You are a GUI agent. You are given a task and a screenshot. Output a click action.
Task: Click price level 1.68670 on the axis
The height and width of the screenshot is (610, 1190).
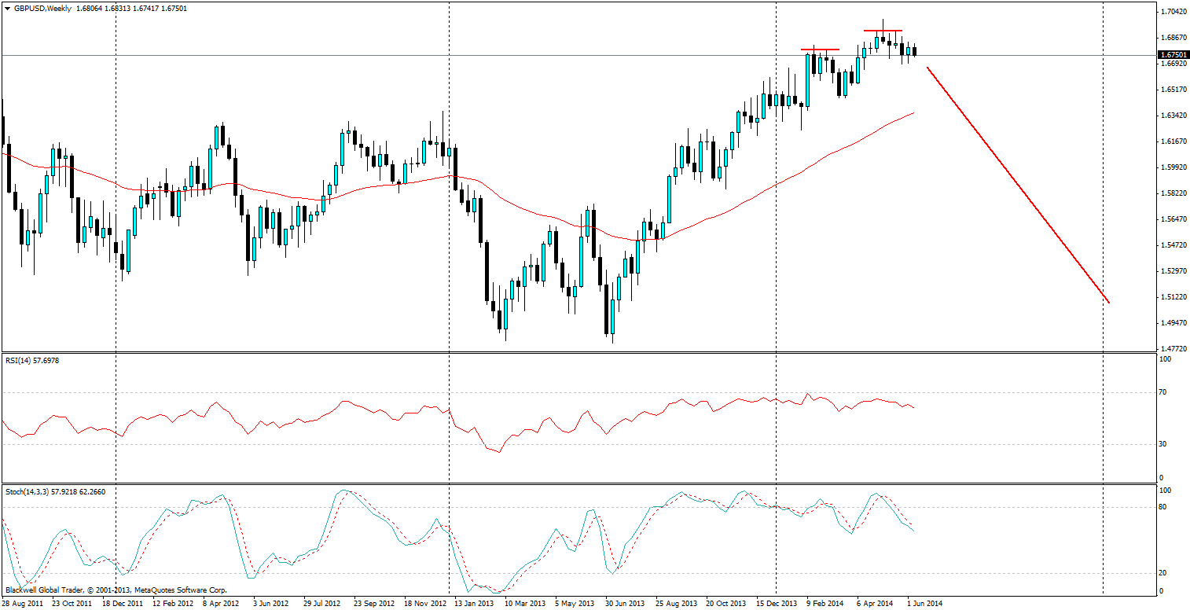point(1173,38)
